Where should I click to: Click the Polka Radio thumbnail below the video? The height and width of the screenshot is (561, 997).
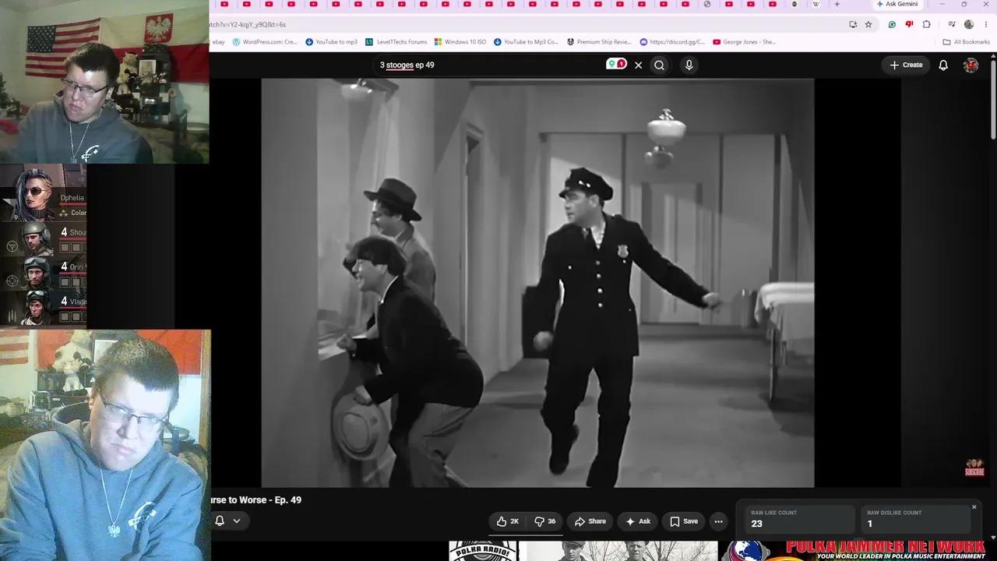483,551
